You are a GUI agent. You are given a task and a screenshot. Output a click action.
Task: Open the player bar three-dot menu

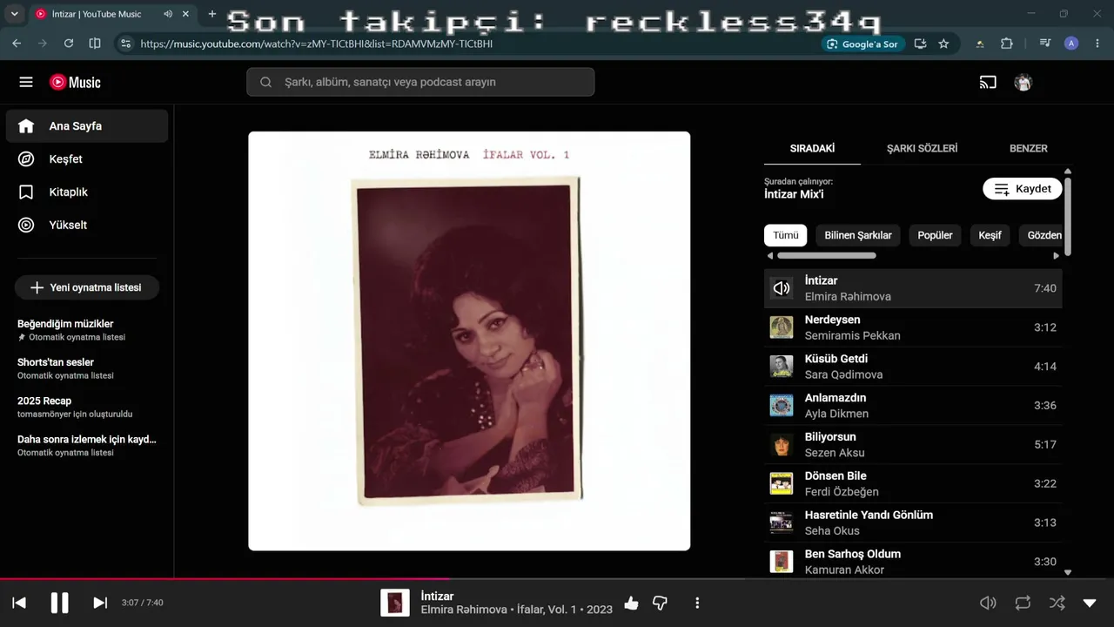point(697,603)
